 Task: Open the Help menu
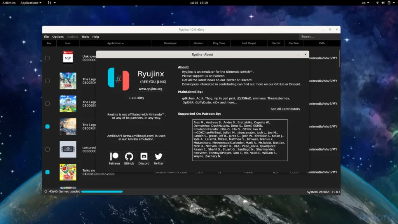point(96,37)
